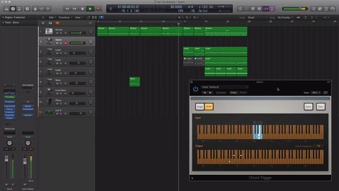Image resolution: width=339 pixels, height=191 pixels.
Task: Open the Snap Smart dropdown
Action: tap(257, 18)
